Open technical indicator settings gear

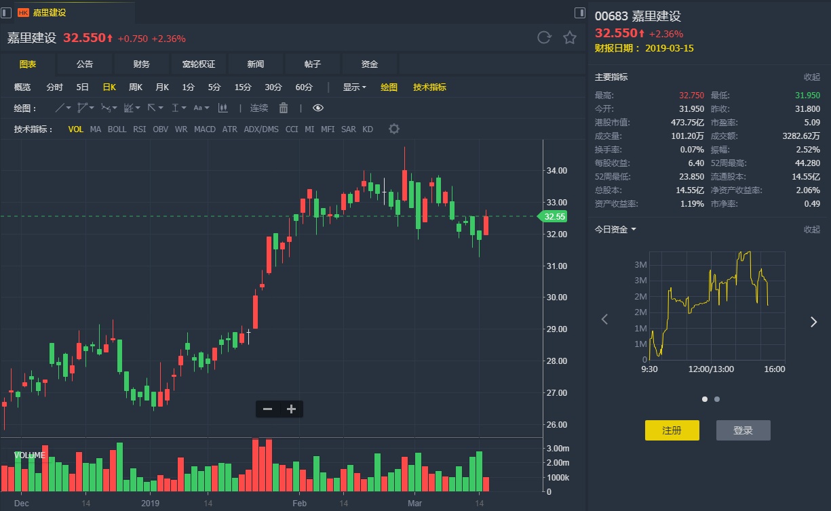point(394,129)
